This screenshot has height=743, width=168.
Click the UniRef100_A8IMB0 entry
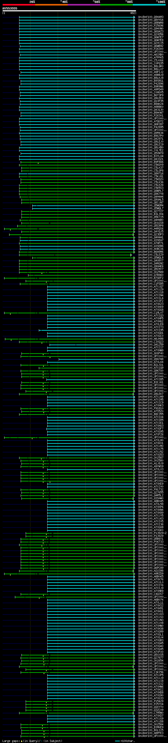point(151,55)
